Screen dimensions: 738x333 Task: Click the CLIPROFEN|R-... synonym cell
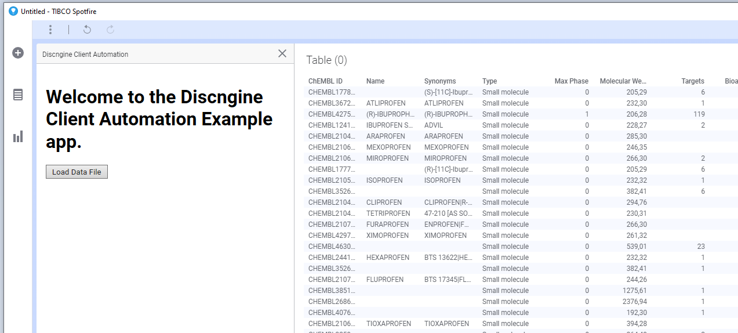449,202
